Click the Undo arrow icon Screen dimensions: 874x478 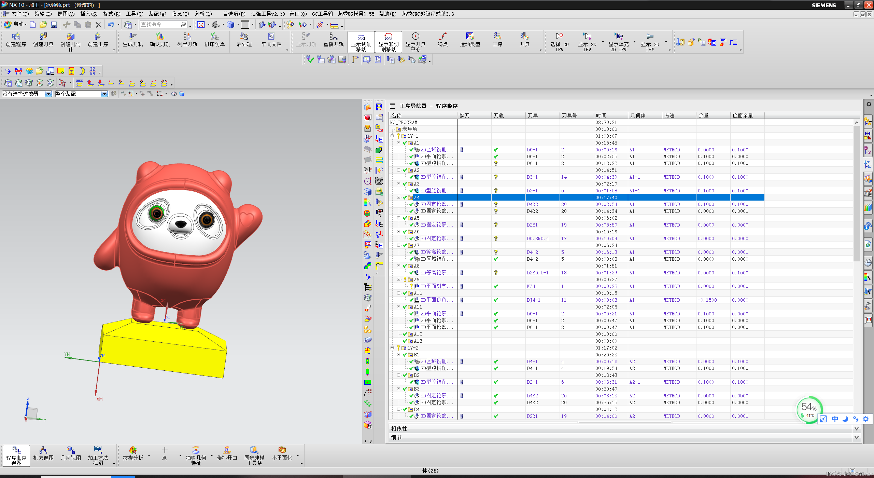pos(111,25)
